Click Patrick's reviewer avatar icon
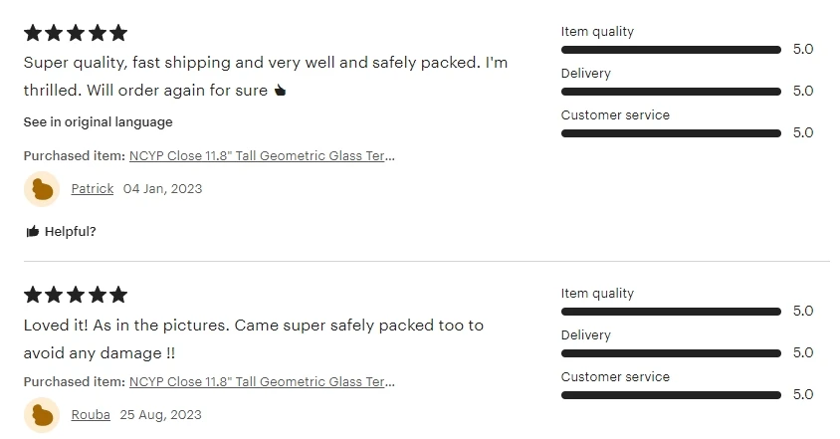840x439 pixels. [x=42, y=189]
